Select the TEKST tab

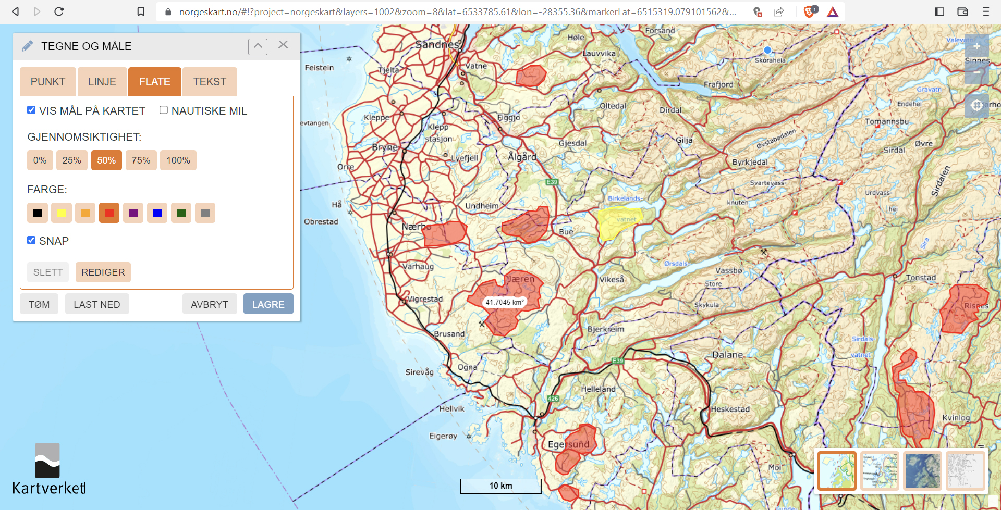(210, 82)
